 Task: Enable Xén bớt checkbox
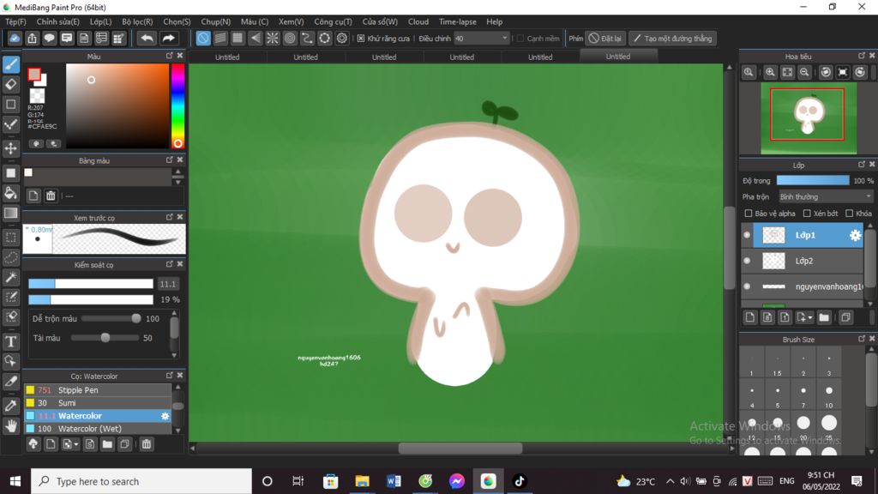(807, 214)
